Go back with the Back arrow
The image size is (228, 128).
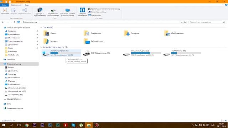3,22
